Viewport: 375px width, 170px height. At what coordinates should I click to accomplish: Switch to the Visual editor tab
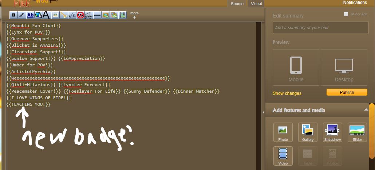(x=256, y=4)
